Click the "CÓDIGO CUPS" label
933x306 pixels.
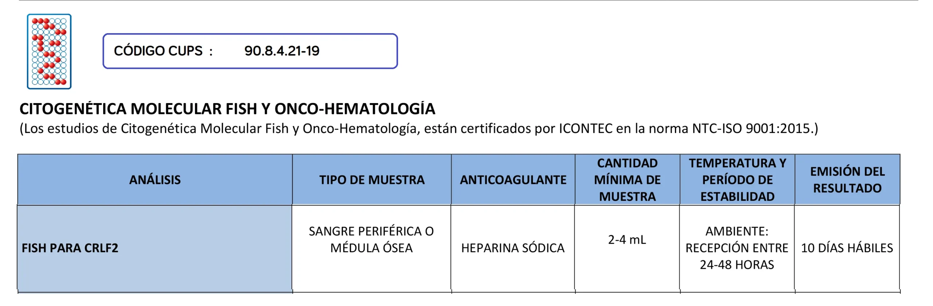(158, 51)
